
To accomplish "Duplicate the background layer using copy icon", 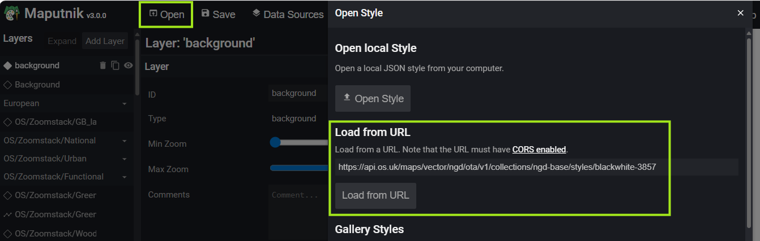I will 116,65.
